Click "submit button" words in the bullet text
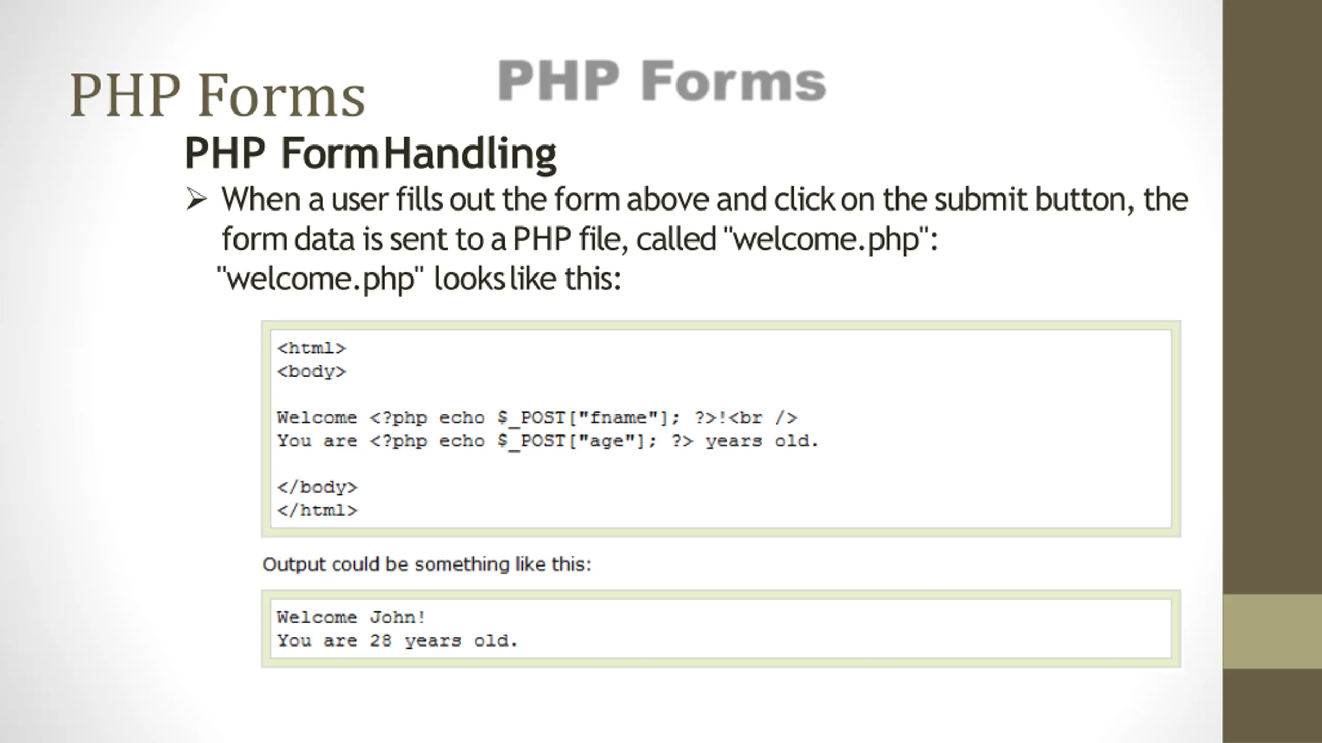This screenshot has width=1322, height=743. point(1033,199)
